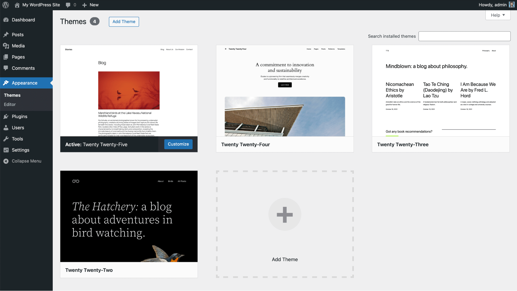This screenshot has width=517, height=291.
Task: Click the Plugins plug icon
Action: click(x=6, y=117)
